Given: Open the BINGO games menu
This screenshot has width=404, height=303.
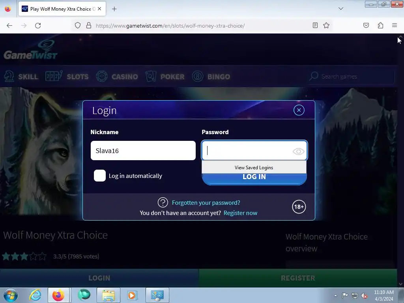Looking at the screenshot, I should point(211,77).
